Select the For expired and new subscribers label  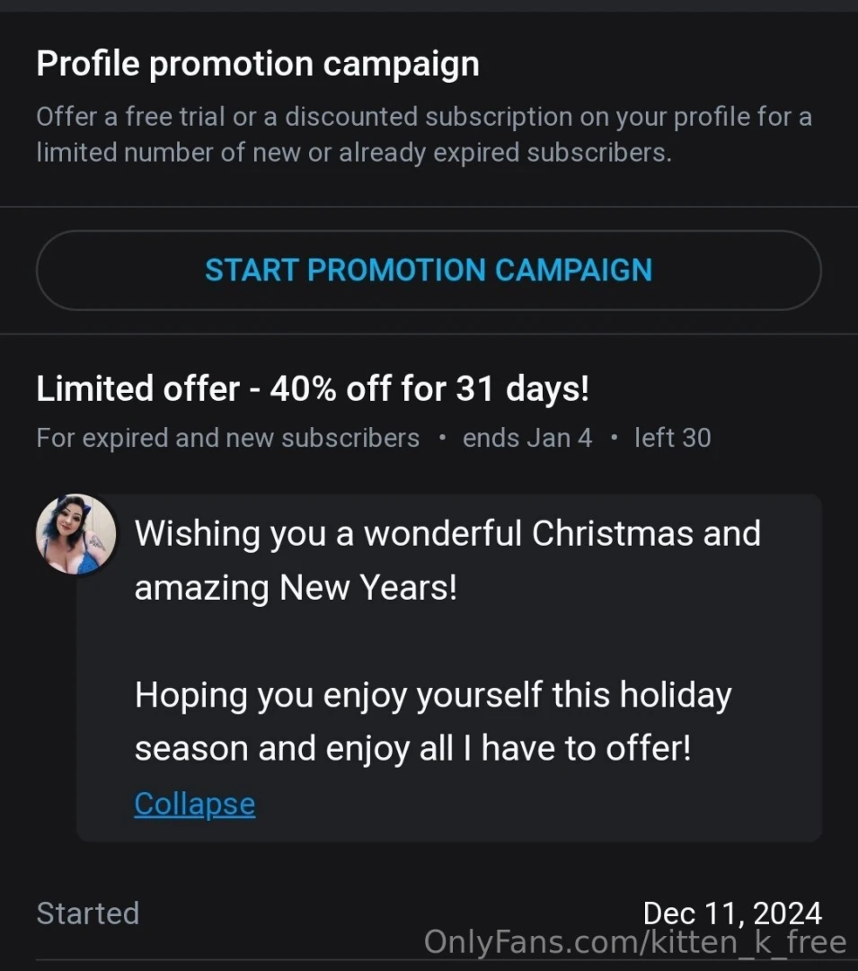[x=227, y=438]
